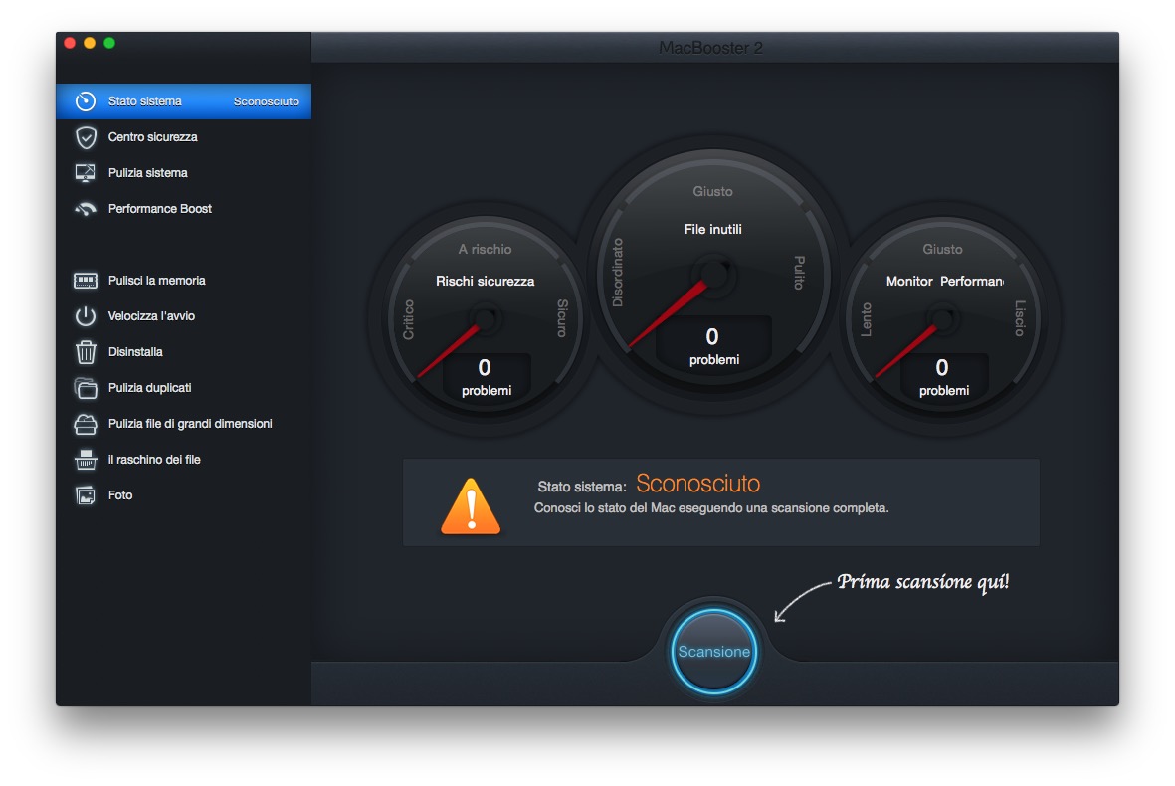Click the Performance Boost speedometer icon
The width and height of the screenshot is (1175, 786).
(86, 209)
